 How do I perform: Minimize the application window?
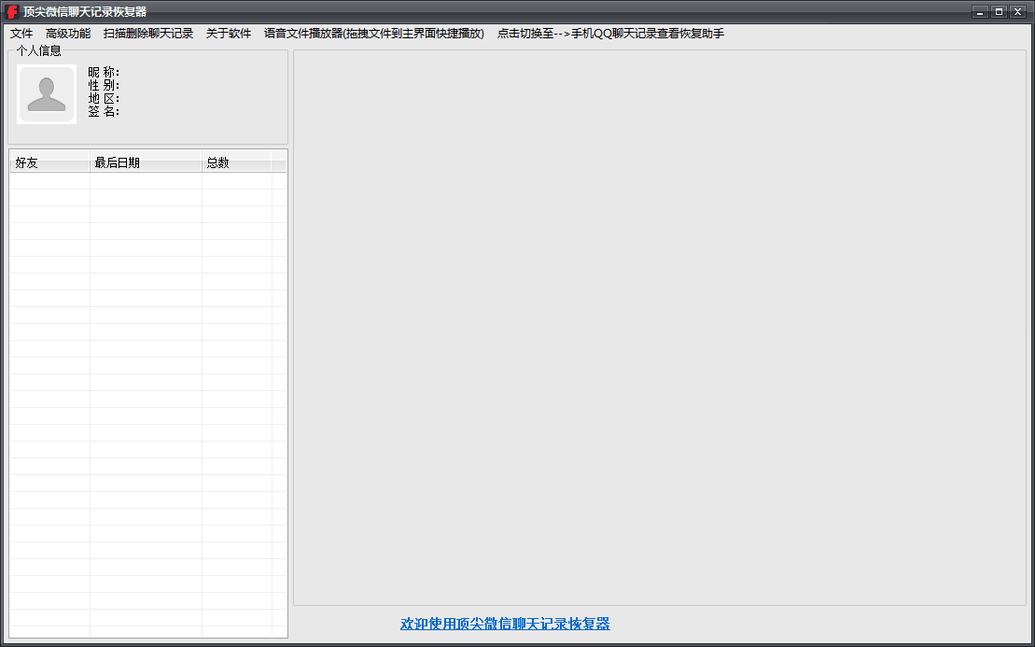point(980,12)
